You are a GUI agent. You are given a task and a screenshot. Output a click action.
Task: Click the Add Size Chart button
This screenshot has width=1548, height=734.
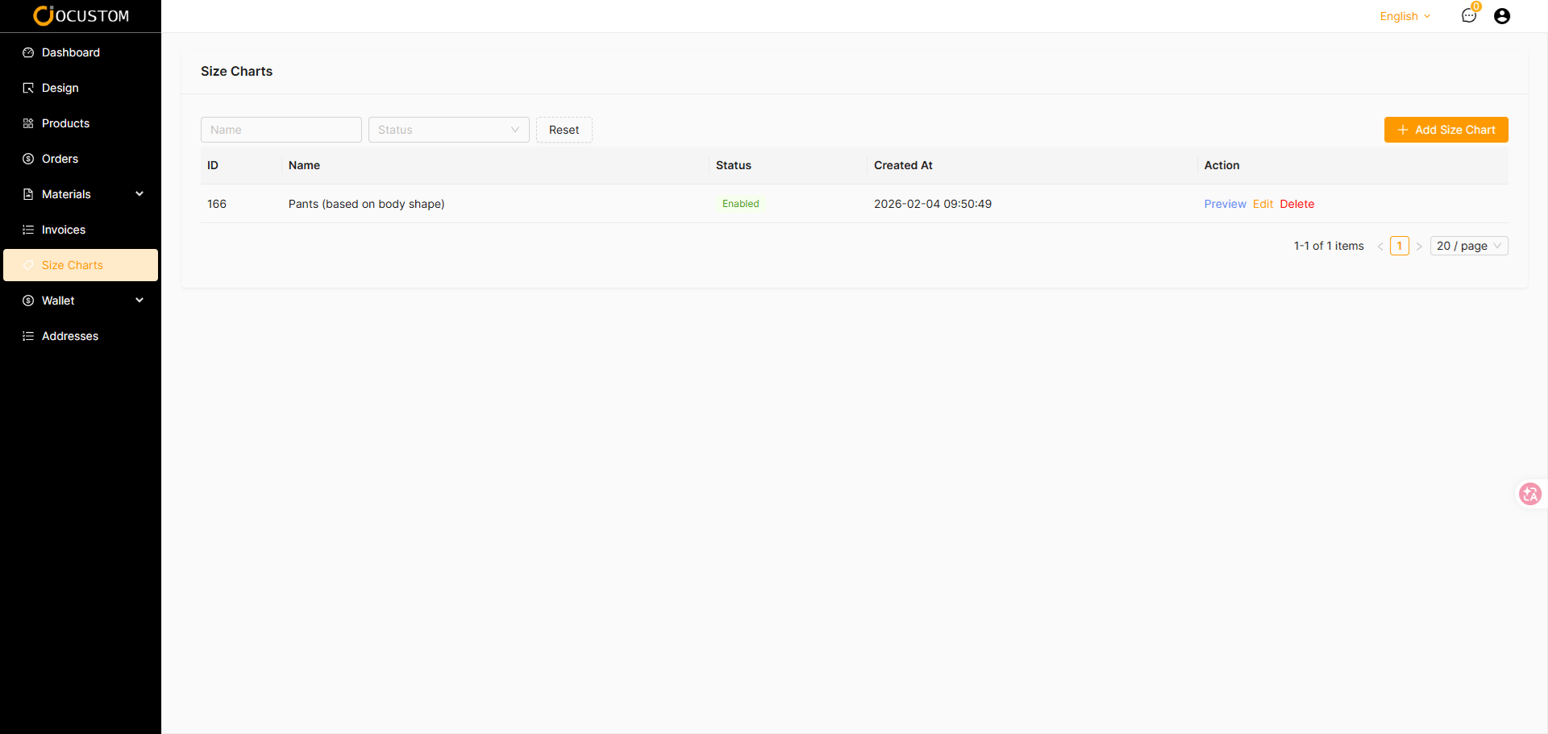click(x=1446, y=130)
